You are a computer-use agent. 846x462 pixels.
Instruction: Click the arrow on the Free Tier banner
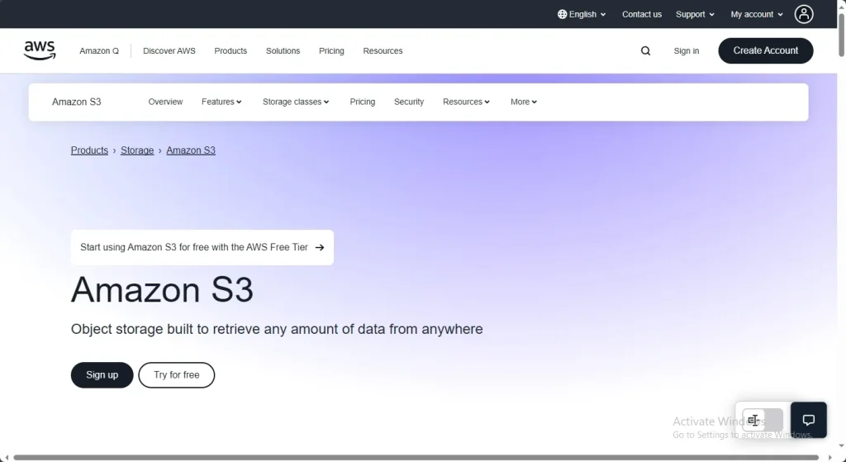coord(320,247)
